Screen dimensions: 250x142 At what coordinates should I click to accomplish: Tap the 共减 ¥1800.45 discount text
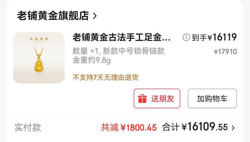[129, 127]
